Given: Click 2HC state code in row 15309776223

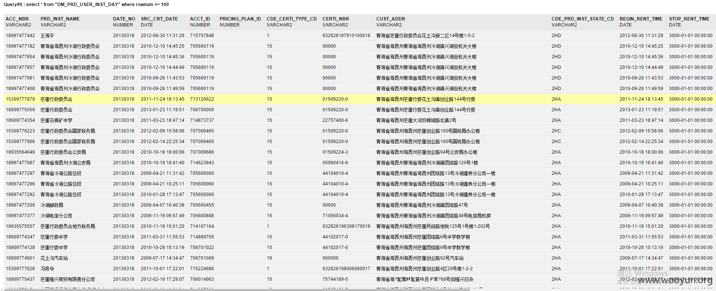Looking at the screenshot, I should click(x=556, y=131).
